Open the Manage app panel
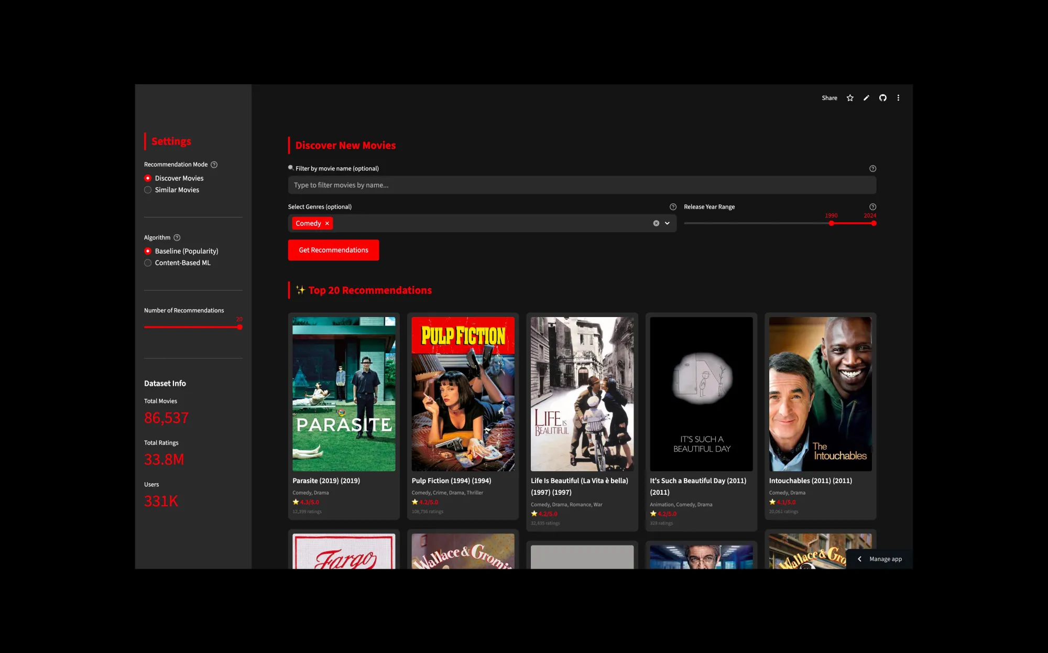 [879, 559]
